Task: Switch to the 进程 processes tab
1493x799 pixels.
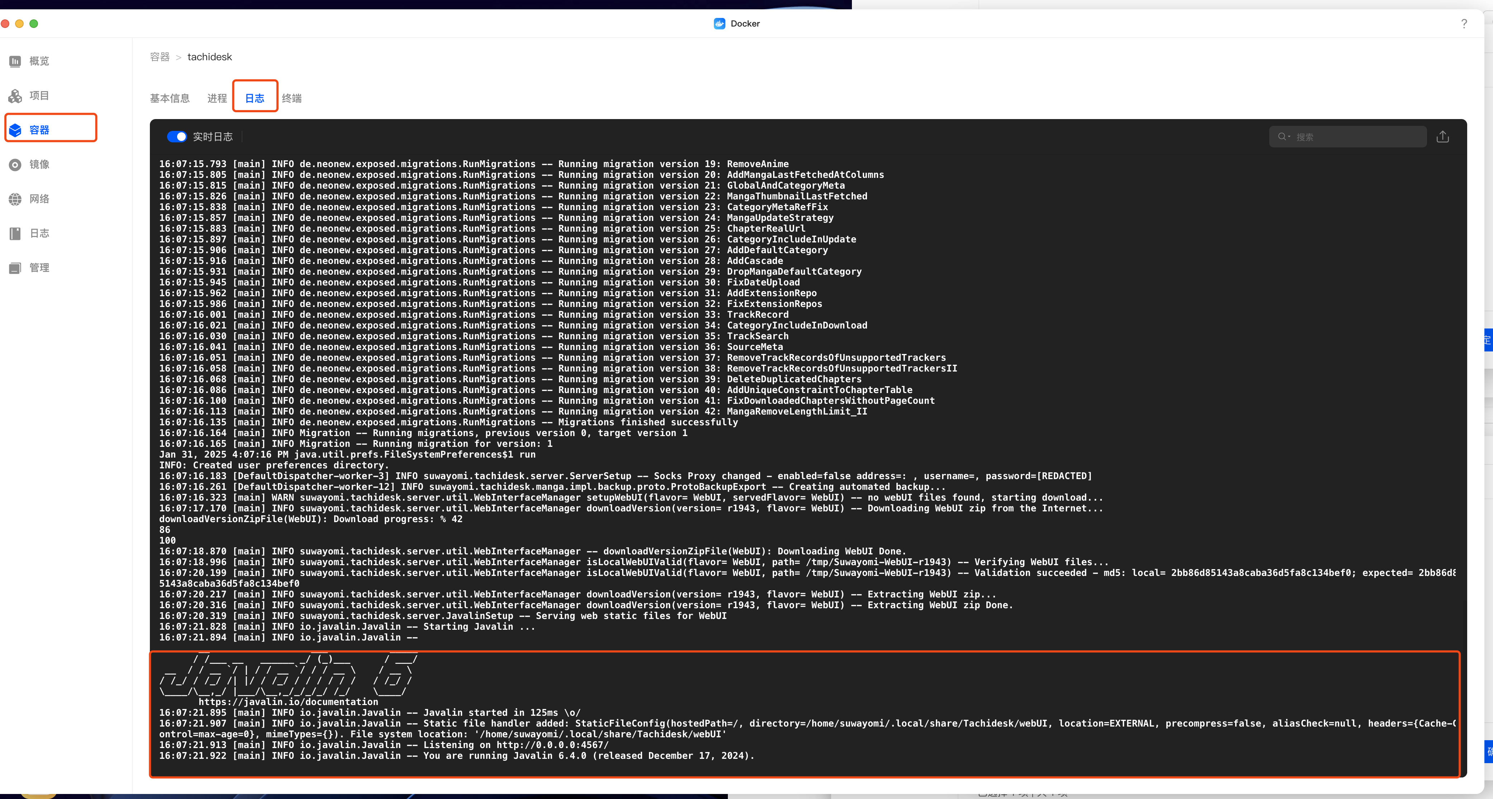Action: [x=217, y=99]
